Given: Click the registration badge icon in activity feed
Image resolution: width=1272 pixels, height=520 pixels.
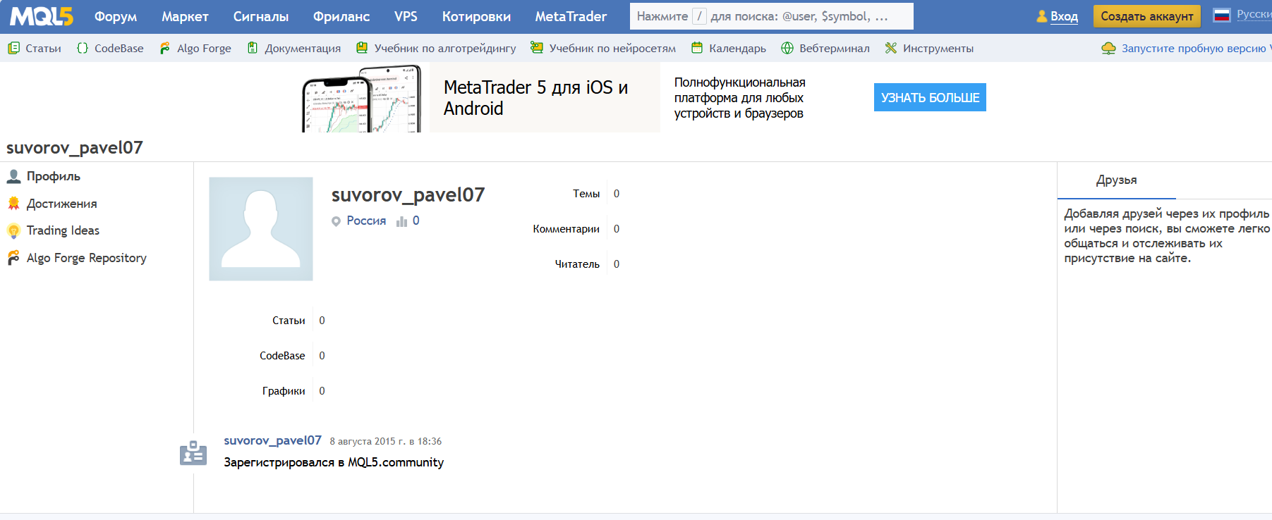Looking at the screenshot, I should click(x=193, y=453).
